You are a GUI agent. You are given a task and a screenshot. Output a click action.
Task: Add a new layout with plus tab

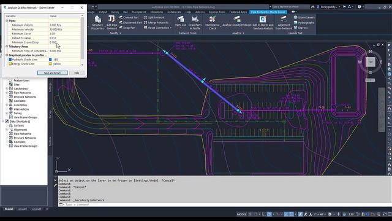[47, 209]
